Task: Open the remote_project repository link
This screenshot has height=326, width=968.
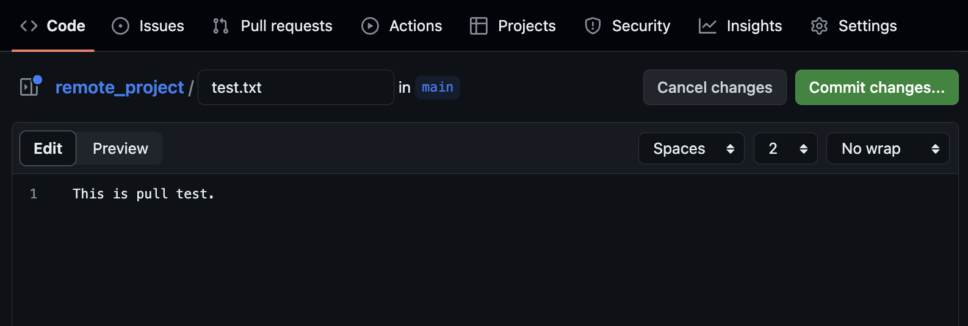Action: point(120,87)
